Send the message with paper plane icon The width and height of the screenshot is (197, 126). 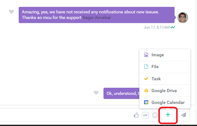pos(184,115)
